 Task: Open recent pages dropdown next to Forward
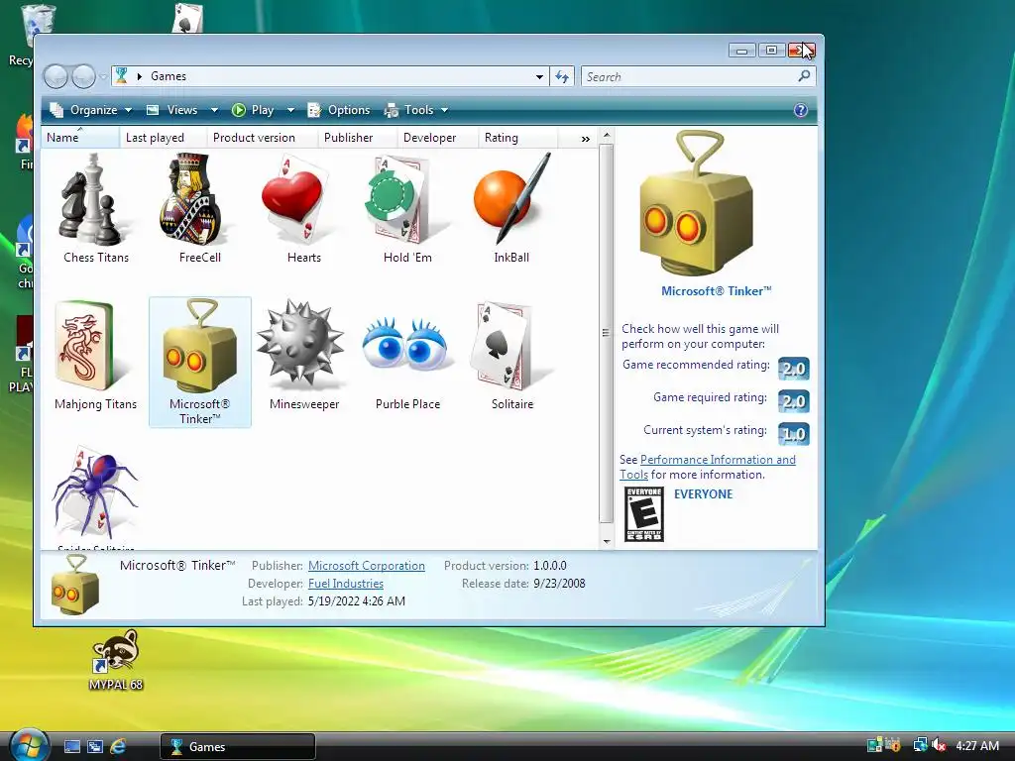tap(103, 76)
